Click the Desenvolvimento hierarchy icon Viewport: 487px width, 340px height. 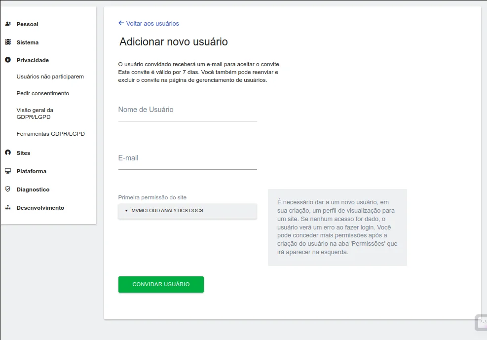coord(8,208)
